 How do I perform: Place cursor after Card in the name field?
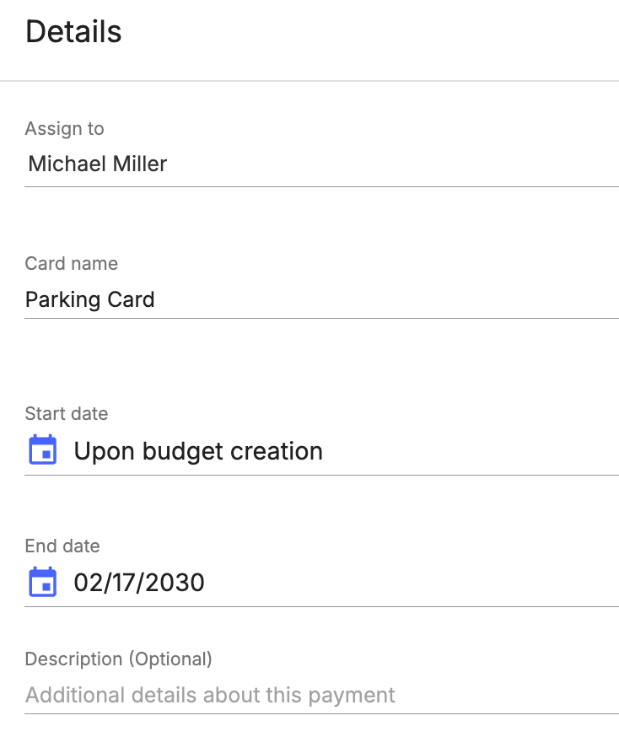[156, 299]
